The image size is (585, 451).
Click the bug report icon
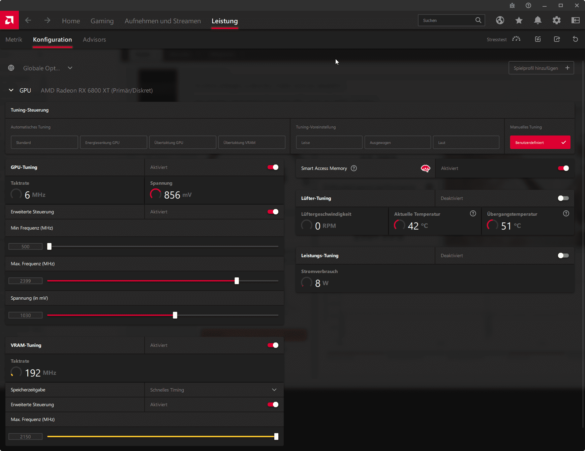click(x=512, y=5)
